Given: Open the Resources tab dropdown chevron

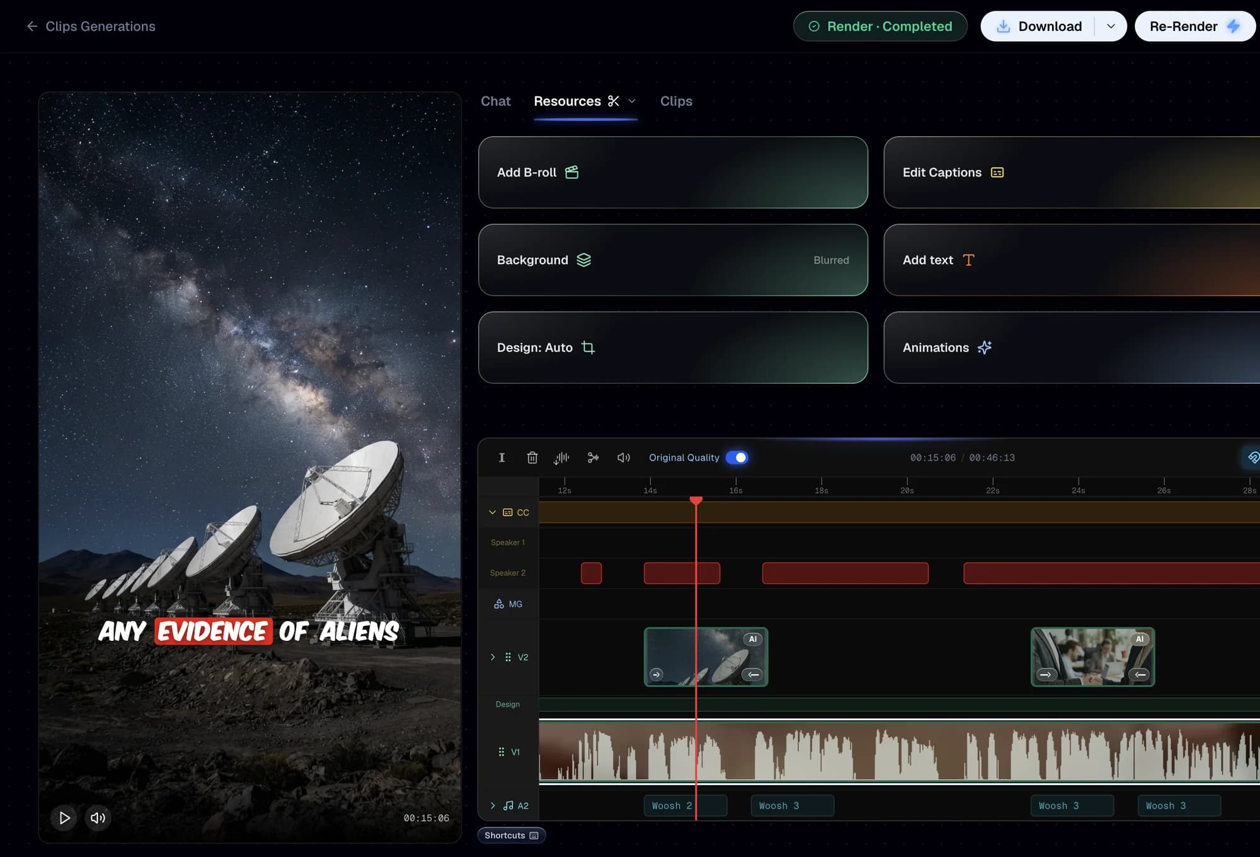Looking at the screenshot, I should (632, 101).
